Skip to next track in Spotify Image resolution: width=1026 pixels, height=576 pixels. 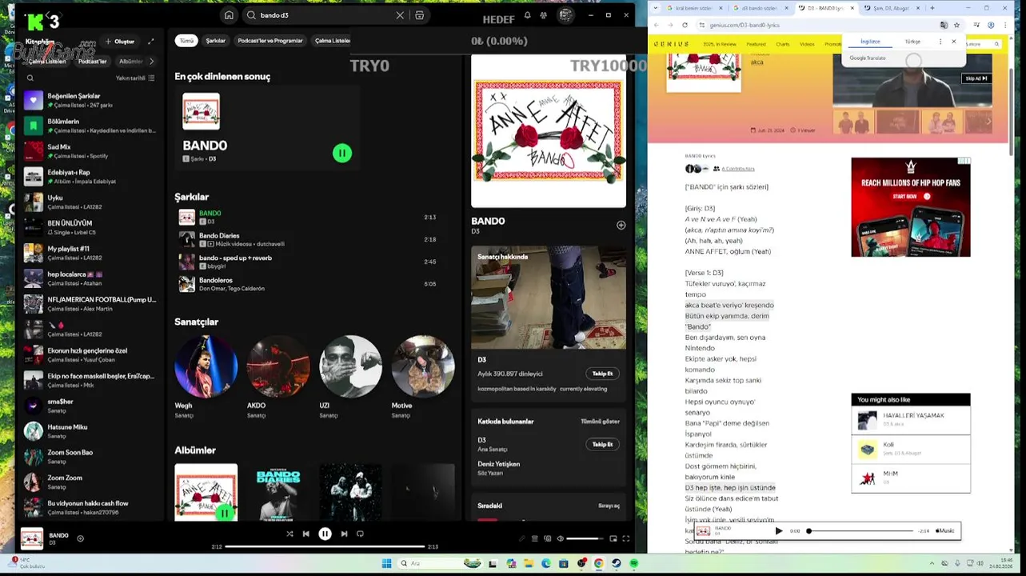pos(344,534)
